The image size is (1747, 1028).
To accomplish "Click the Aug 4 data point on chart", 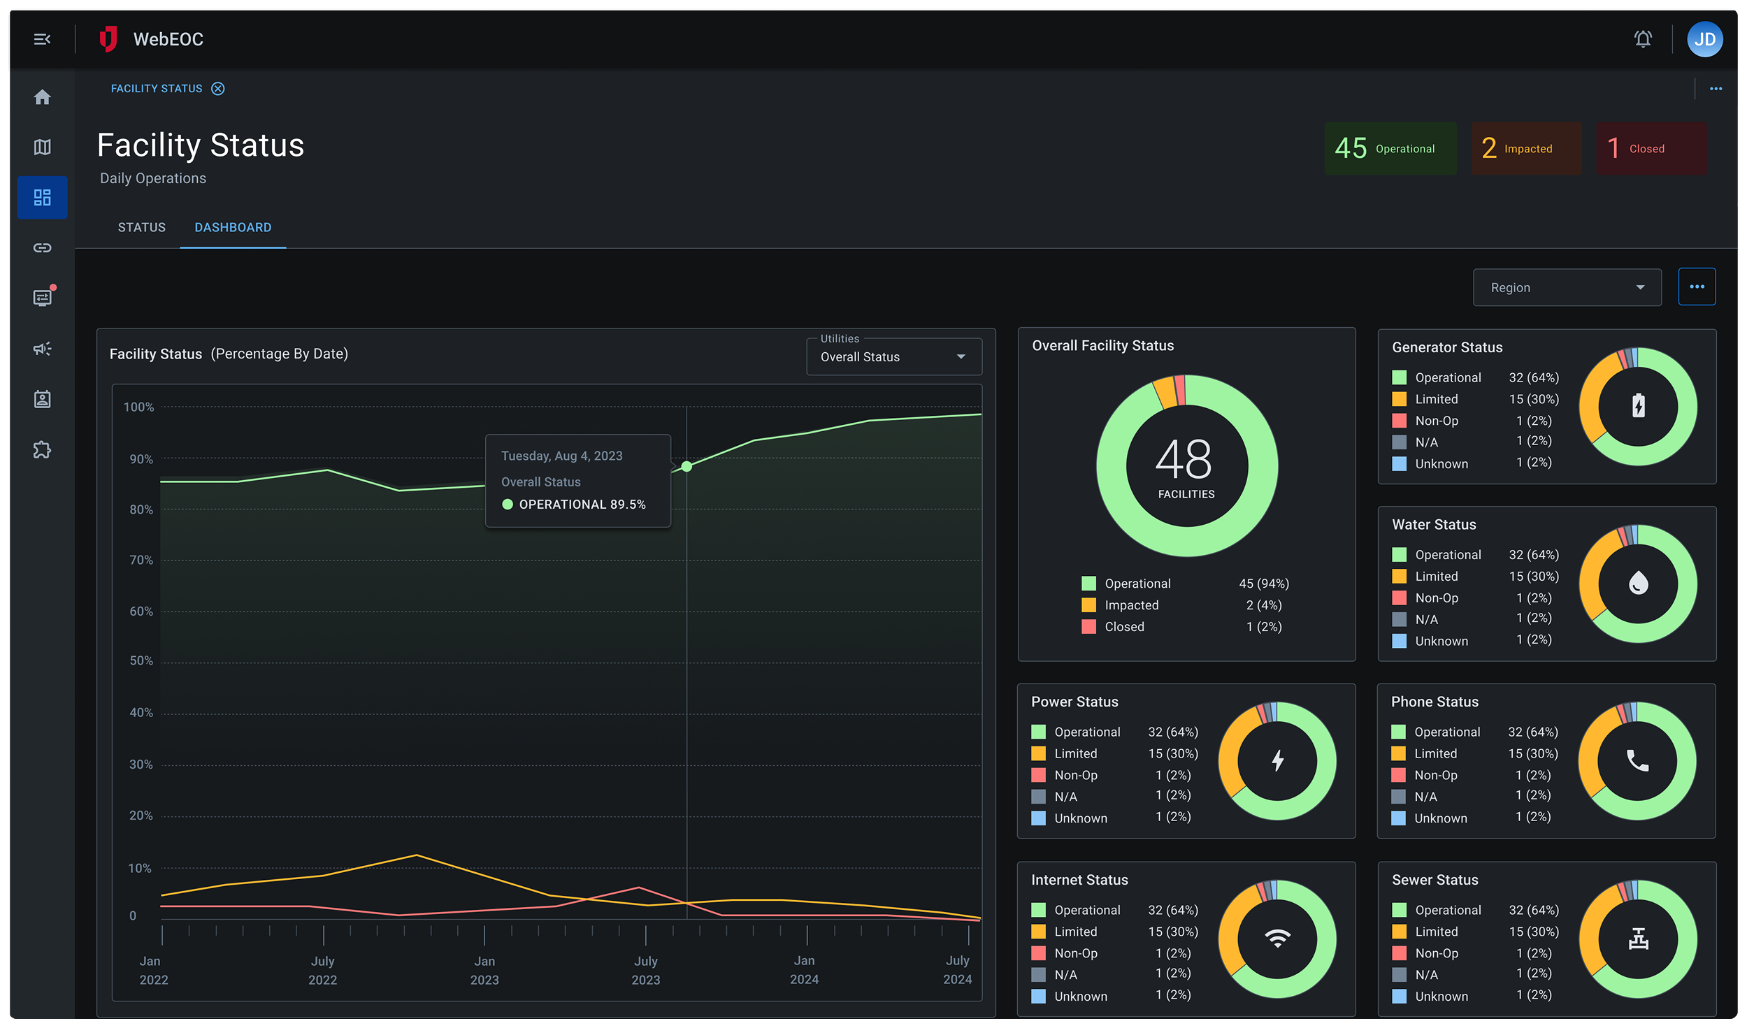I will point(686,466).
